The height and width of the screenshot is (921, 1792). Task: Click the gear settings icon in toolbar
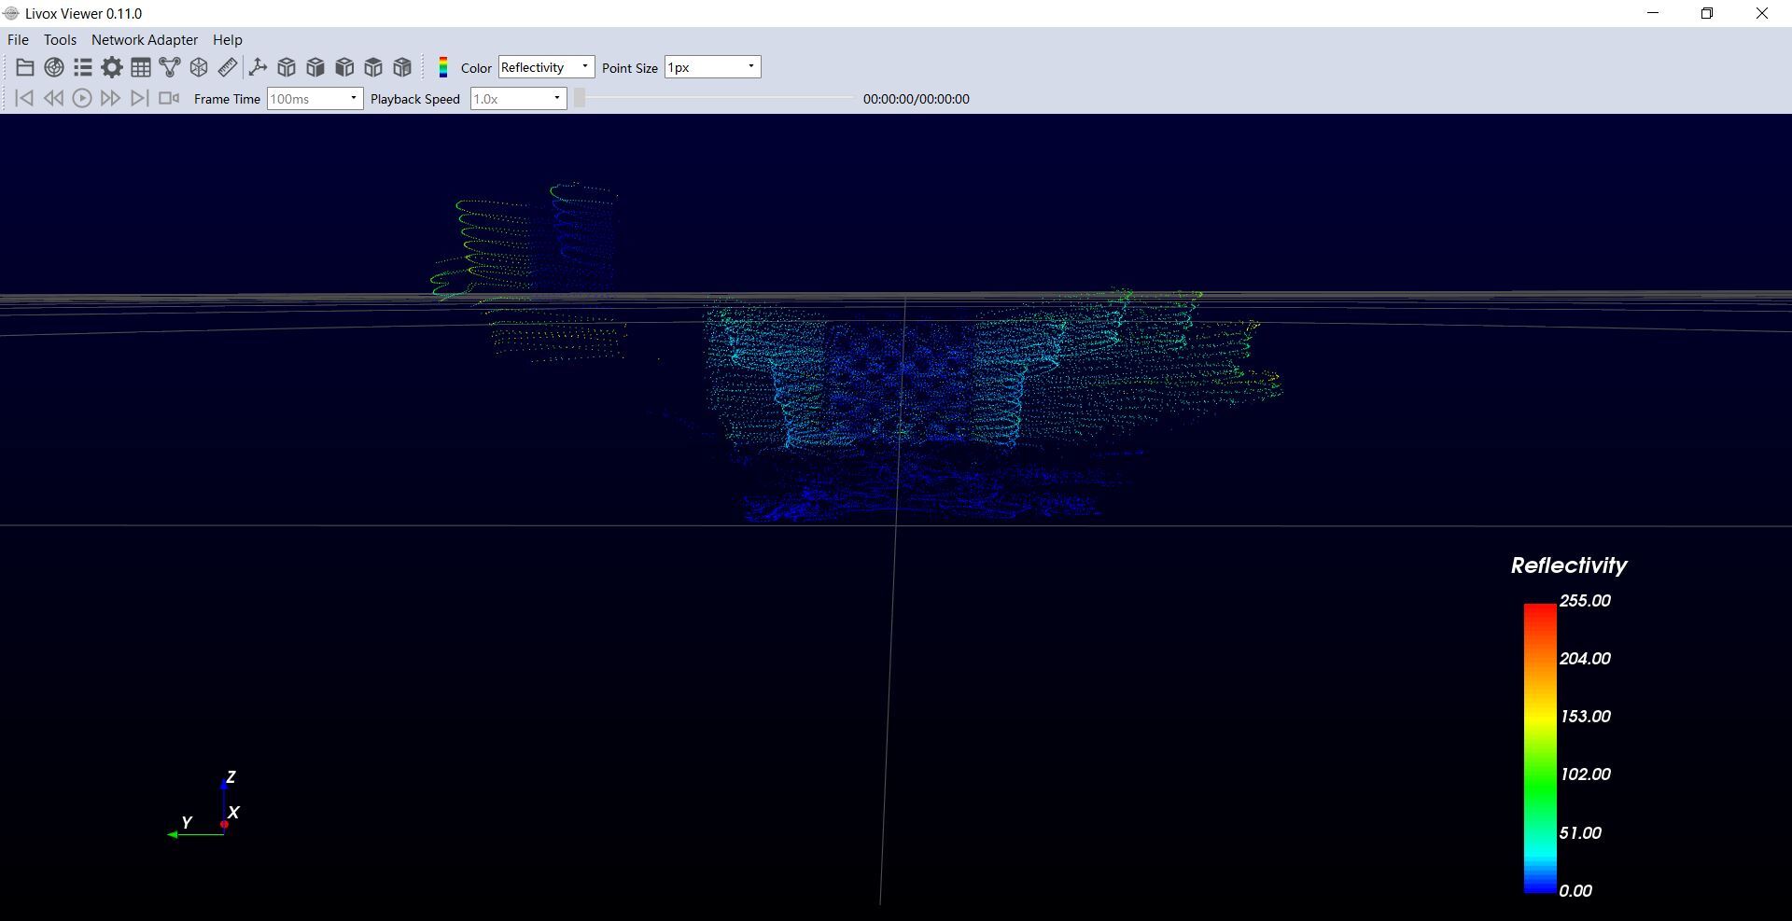(x=112, y=67)
